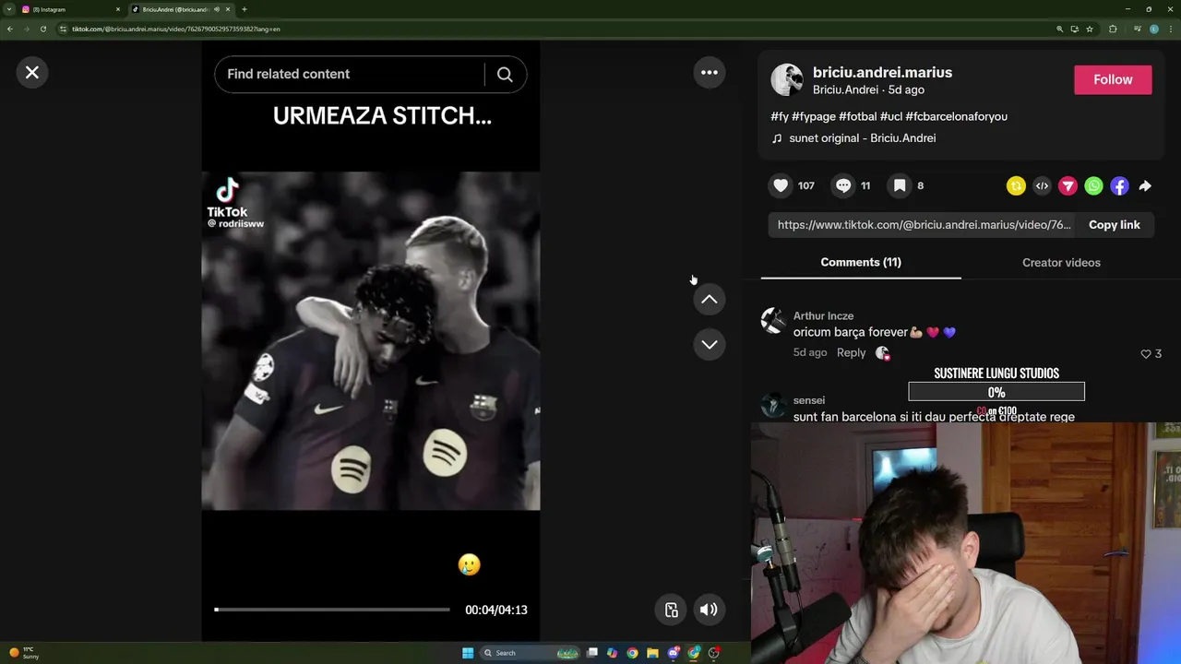Go to previous video with up chevron
This screenshot has height=664, width=1181.
(x=710, y=299)
